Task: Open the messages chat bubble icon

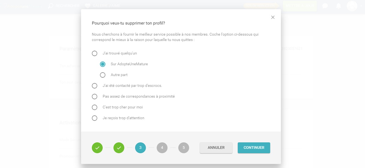Action: 325,6
